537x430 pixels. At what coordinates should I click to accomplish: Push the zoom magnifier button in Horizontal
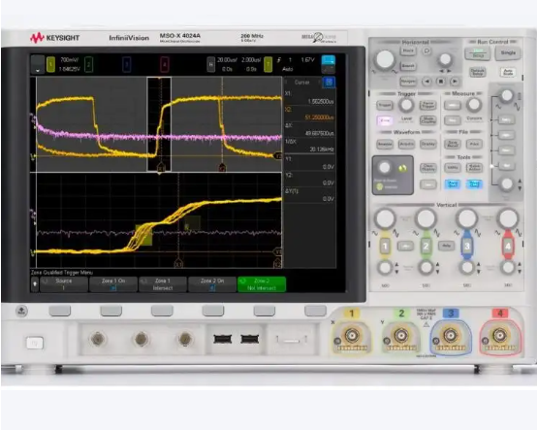(426, 51)
